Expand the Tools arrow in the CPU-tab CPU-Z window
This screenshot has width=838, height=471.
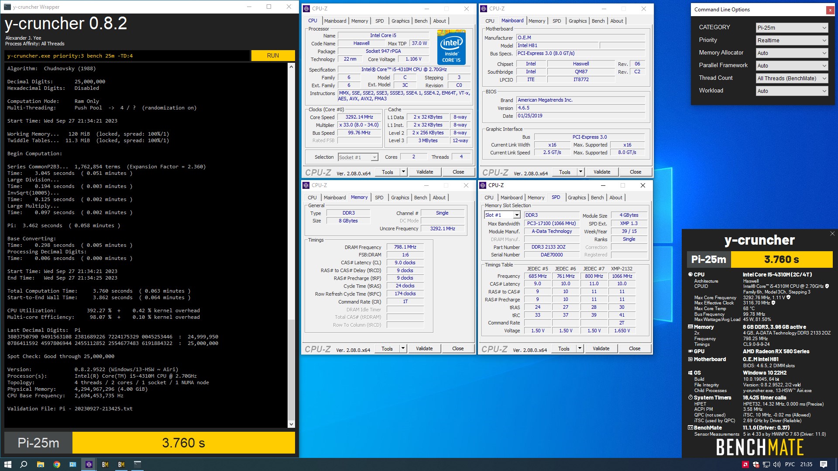click(x=404, y=172)
